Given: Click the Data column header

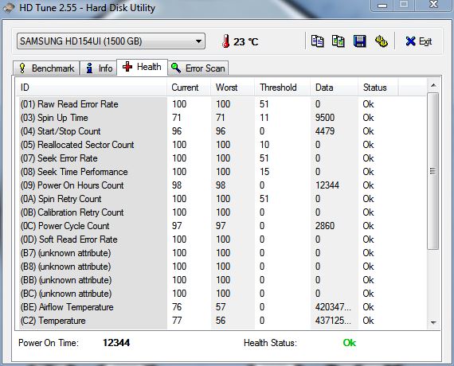Looking at the screenshot, I should pos(335,88).
